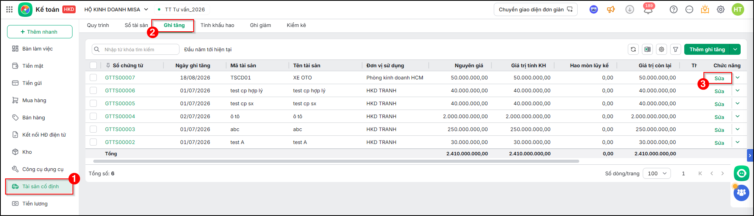Open the help question mark icon
The image size is (754, 216).
pyautogui.click(x=674, y=9)
